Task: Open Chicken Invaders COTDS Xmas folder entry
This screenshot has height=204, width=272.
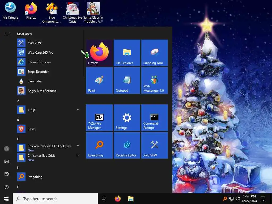Action: pos(48,148)
